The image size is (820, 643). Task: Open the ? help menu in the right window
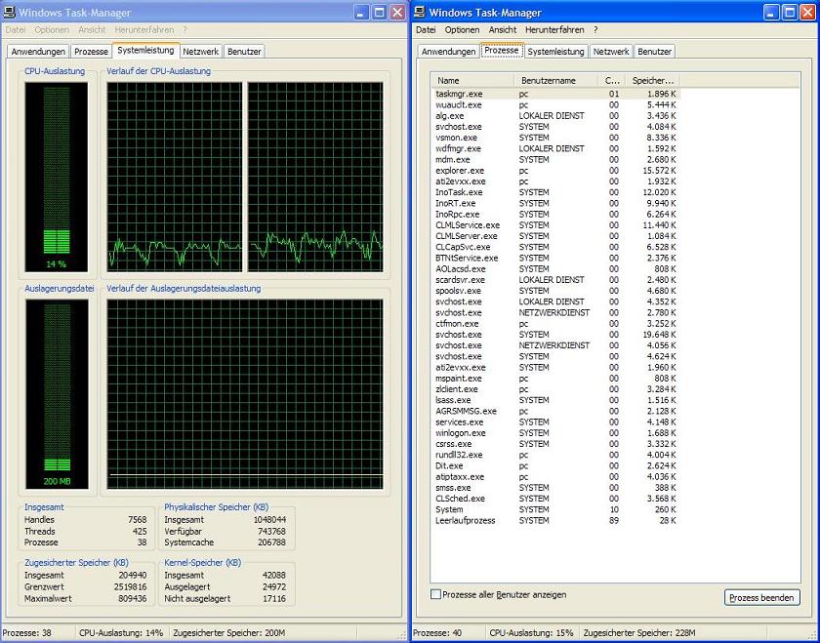[595, 30]
